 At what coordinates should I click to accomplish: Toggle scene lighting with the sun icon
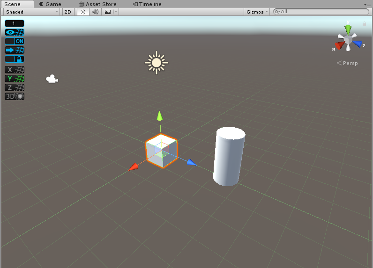(x=83, y=12)
